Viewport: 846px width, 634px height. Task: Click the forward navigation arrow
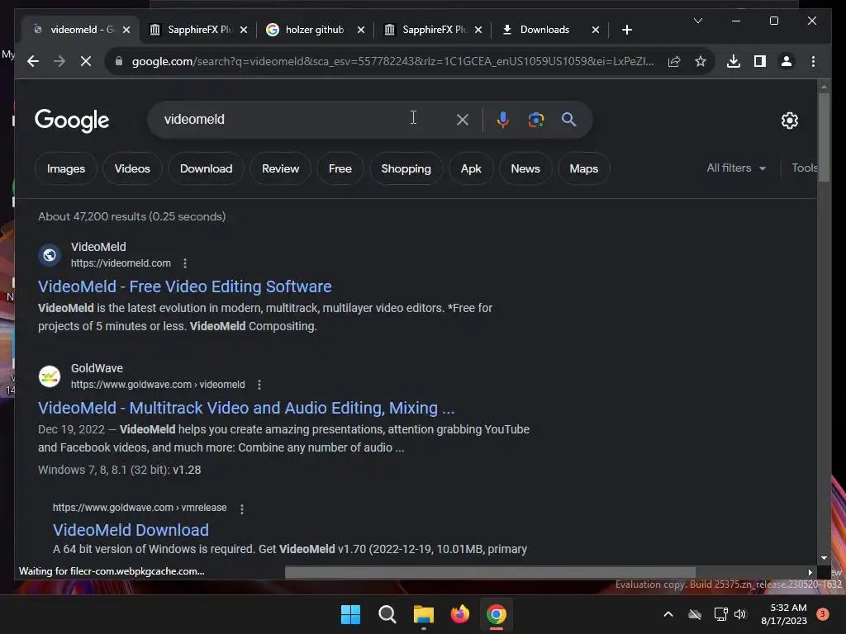[59, 61]
